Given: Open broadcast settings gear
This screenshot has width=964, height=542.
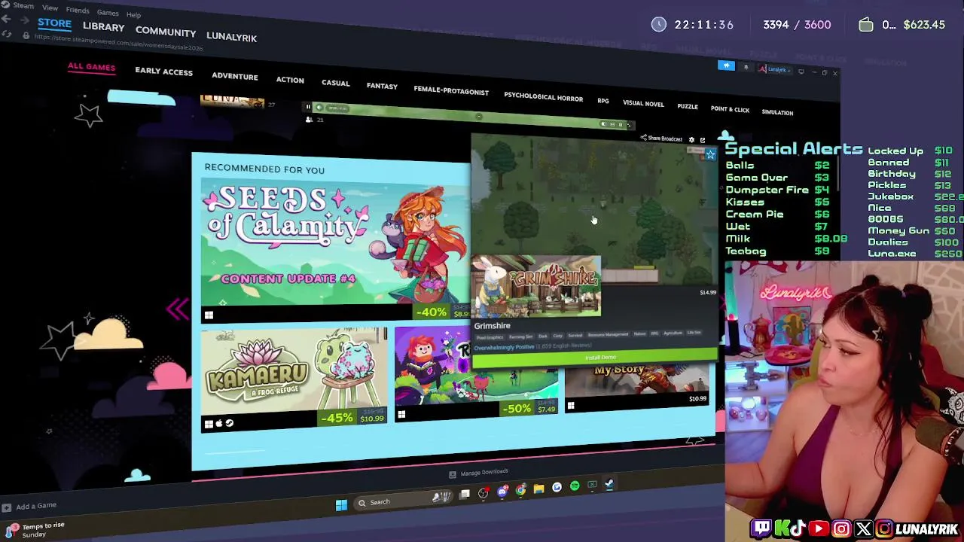Looking at the screenshot, I should (x=691, y=140).
